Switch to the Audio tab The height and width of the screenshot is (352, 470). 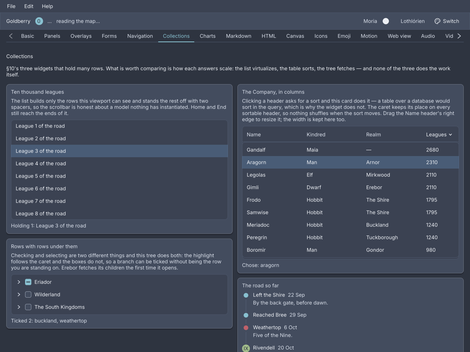click(428, 36)
